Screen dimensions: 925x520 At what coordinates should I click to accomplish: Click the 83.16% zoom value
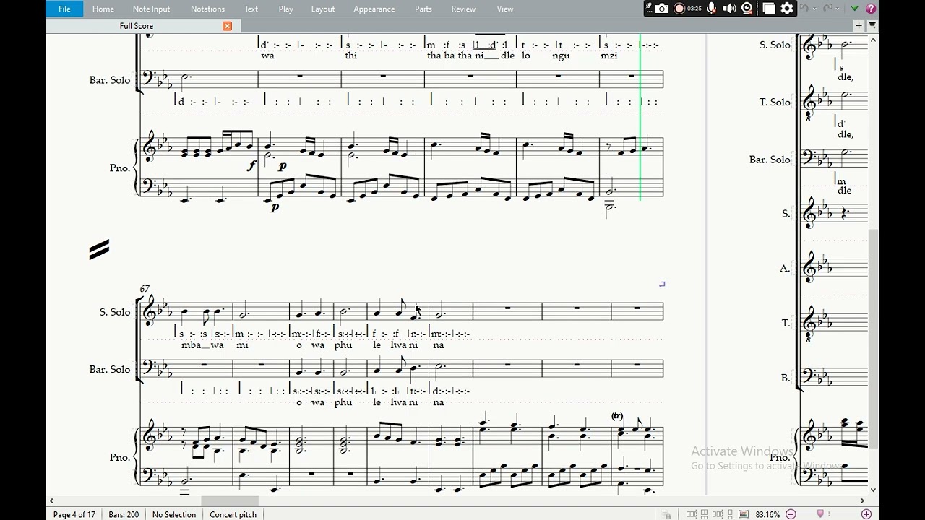tap(767, 514)
